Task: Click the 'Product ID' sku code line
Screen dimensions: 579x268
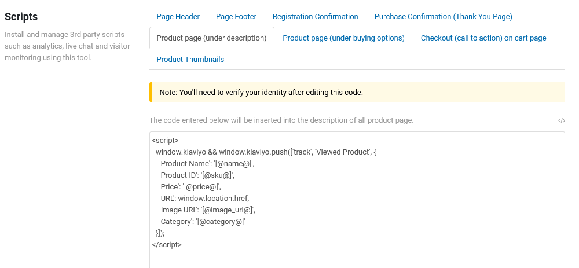Action: [x=197, y=175]
